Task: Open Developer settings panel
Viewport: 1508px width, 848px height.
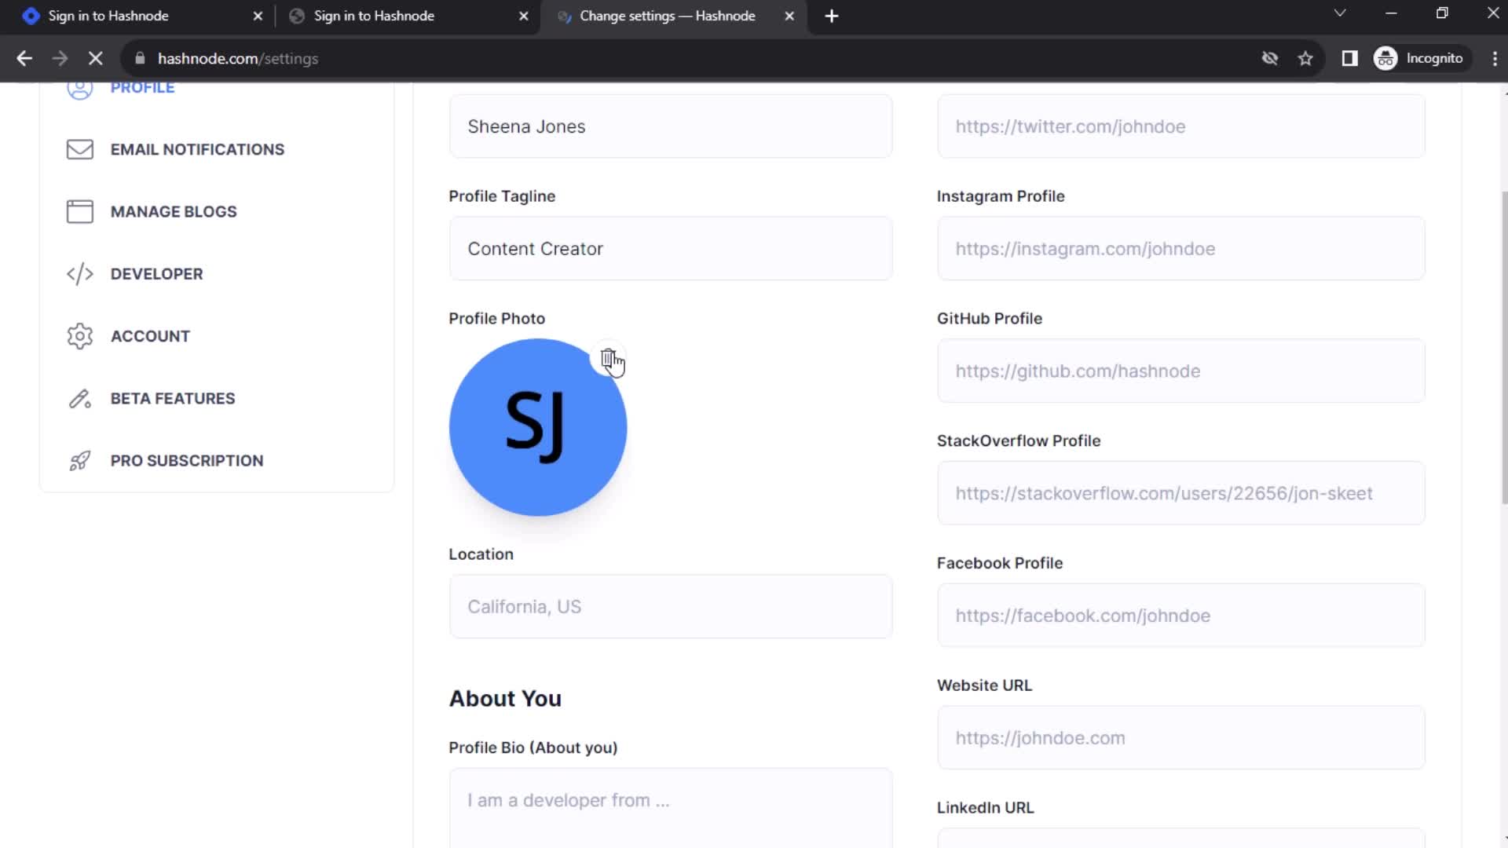Action: pos(156,273)
